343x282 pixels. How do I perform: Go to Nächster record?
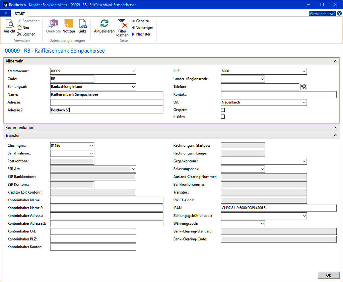pyautogui.click(x=141, y=34)
